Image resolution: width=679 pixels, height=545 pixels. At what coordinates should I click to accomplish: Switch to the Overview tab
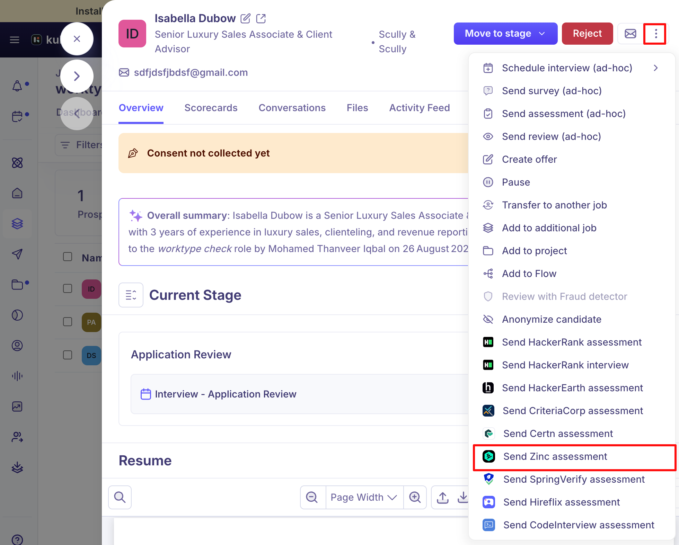[141, 108]
